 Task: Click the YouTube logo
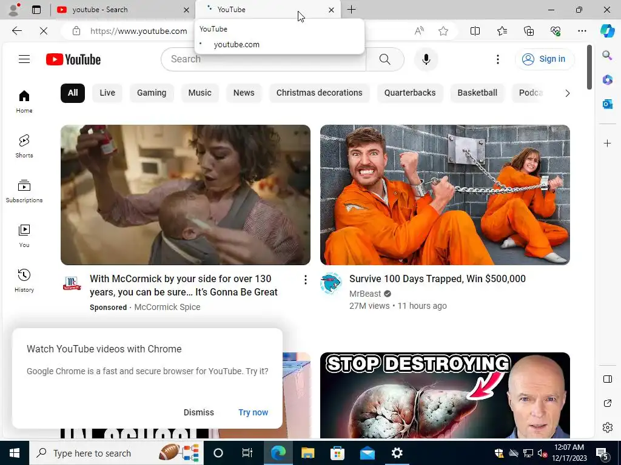pos(73,59)
